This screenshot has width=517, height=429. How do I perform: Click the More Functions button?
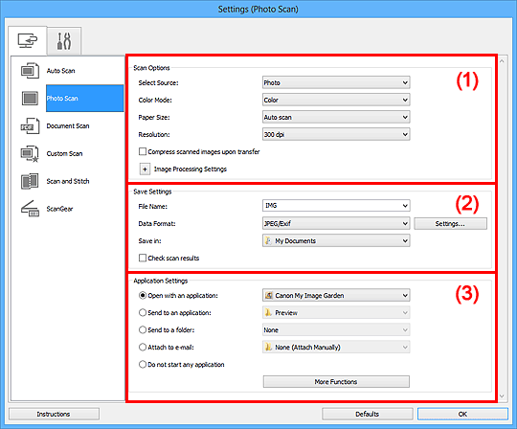[336, 381]
